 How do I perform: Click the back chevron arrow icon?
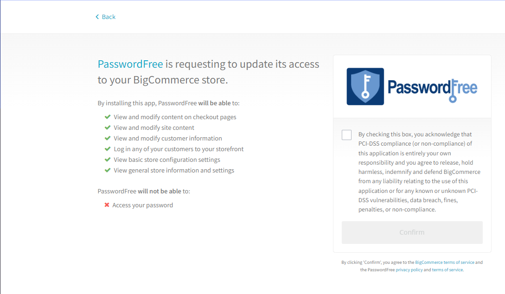coord(97,17)
